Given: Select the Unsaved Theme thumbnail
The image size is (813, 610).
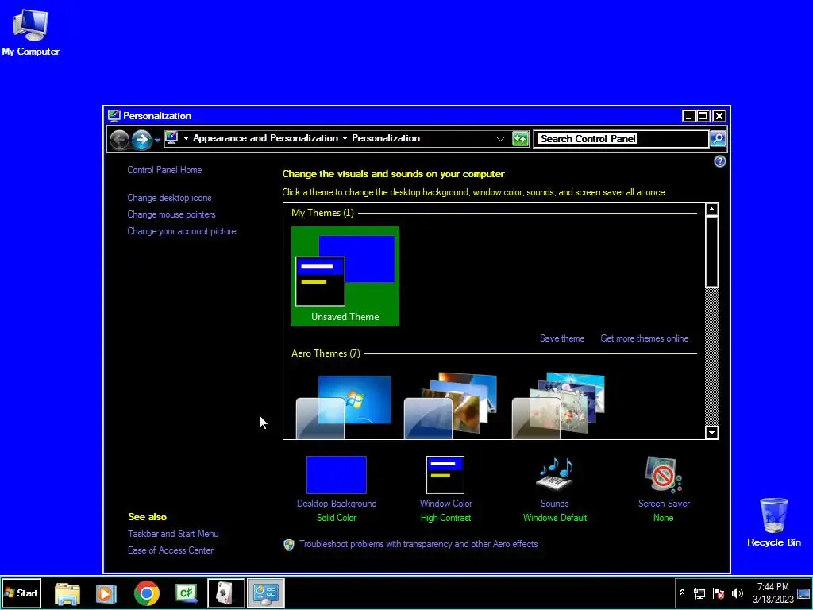Looking at the screenshot, I should tap(345, 276).
